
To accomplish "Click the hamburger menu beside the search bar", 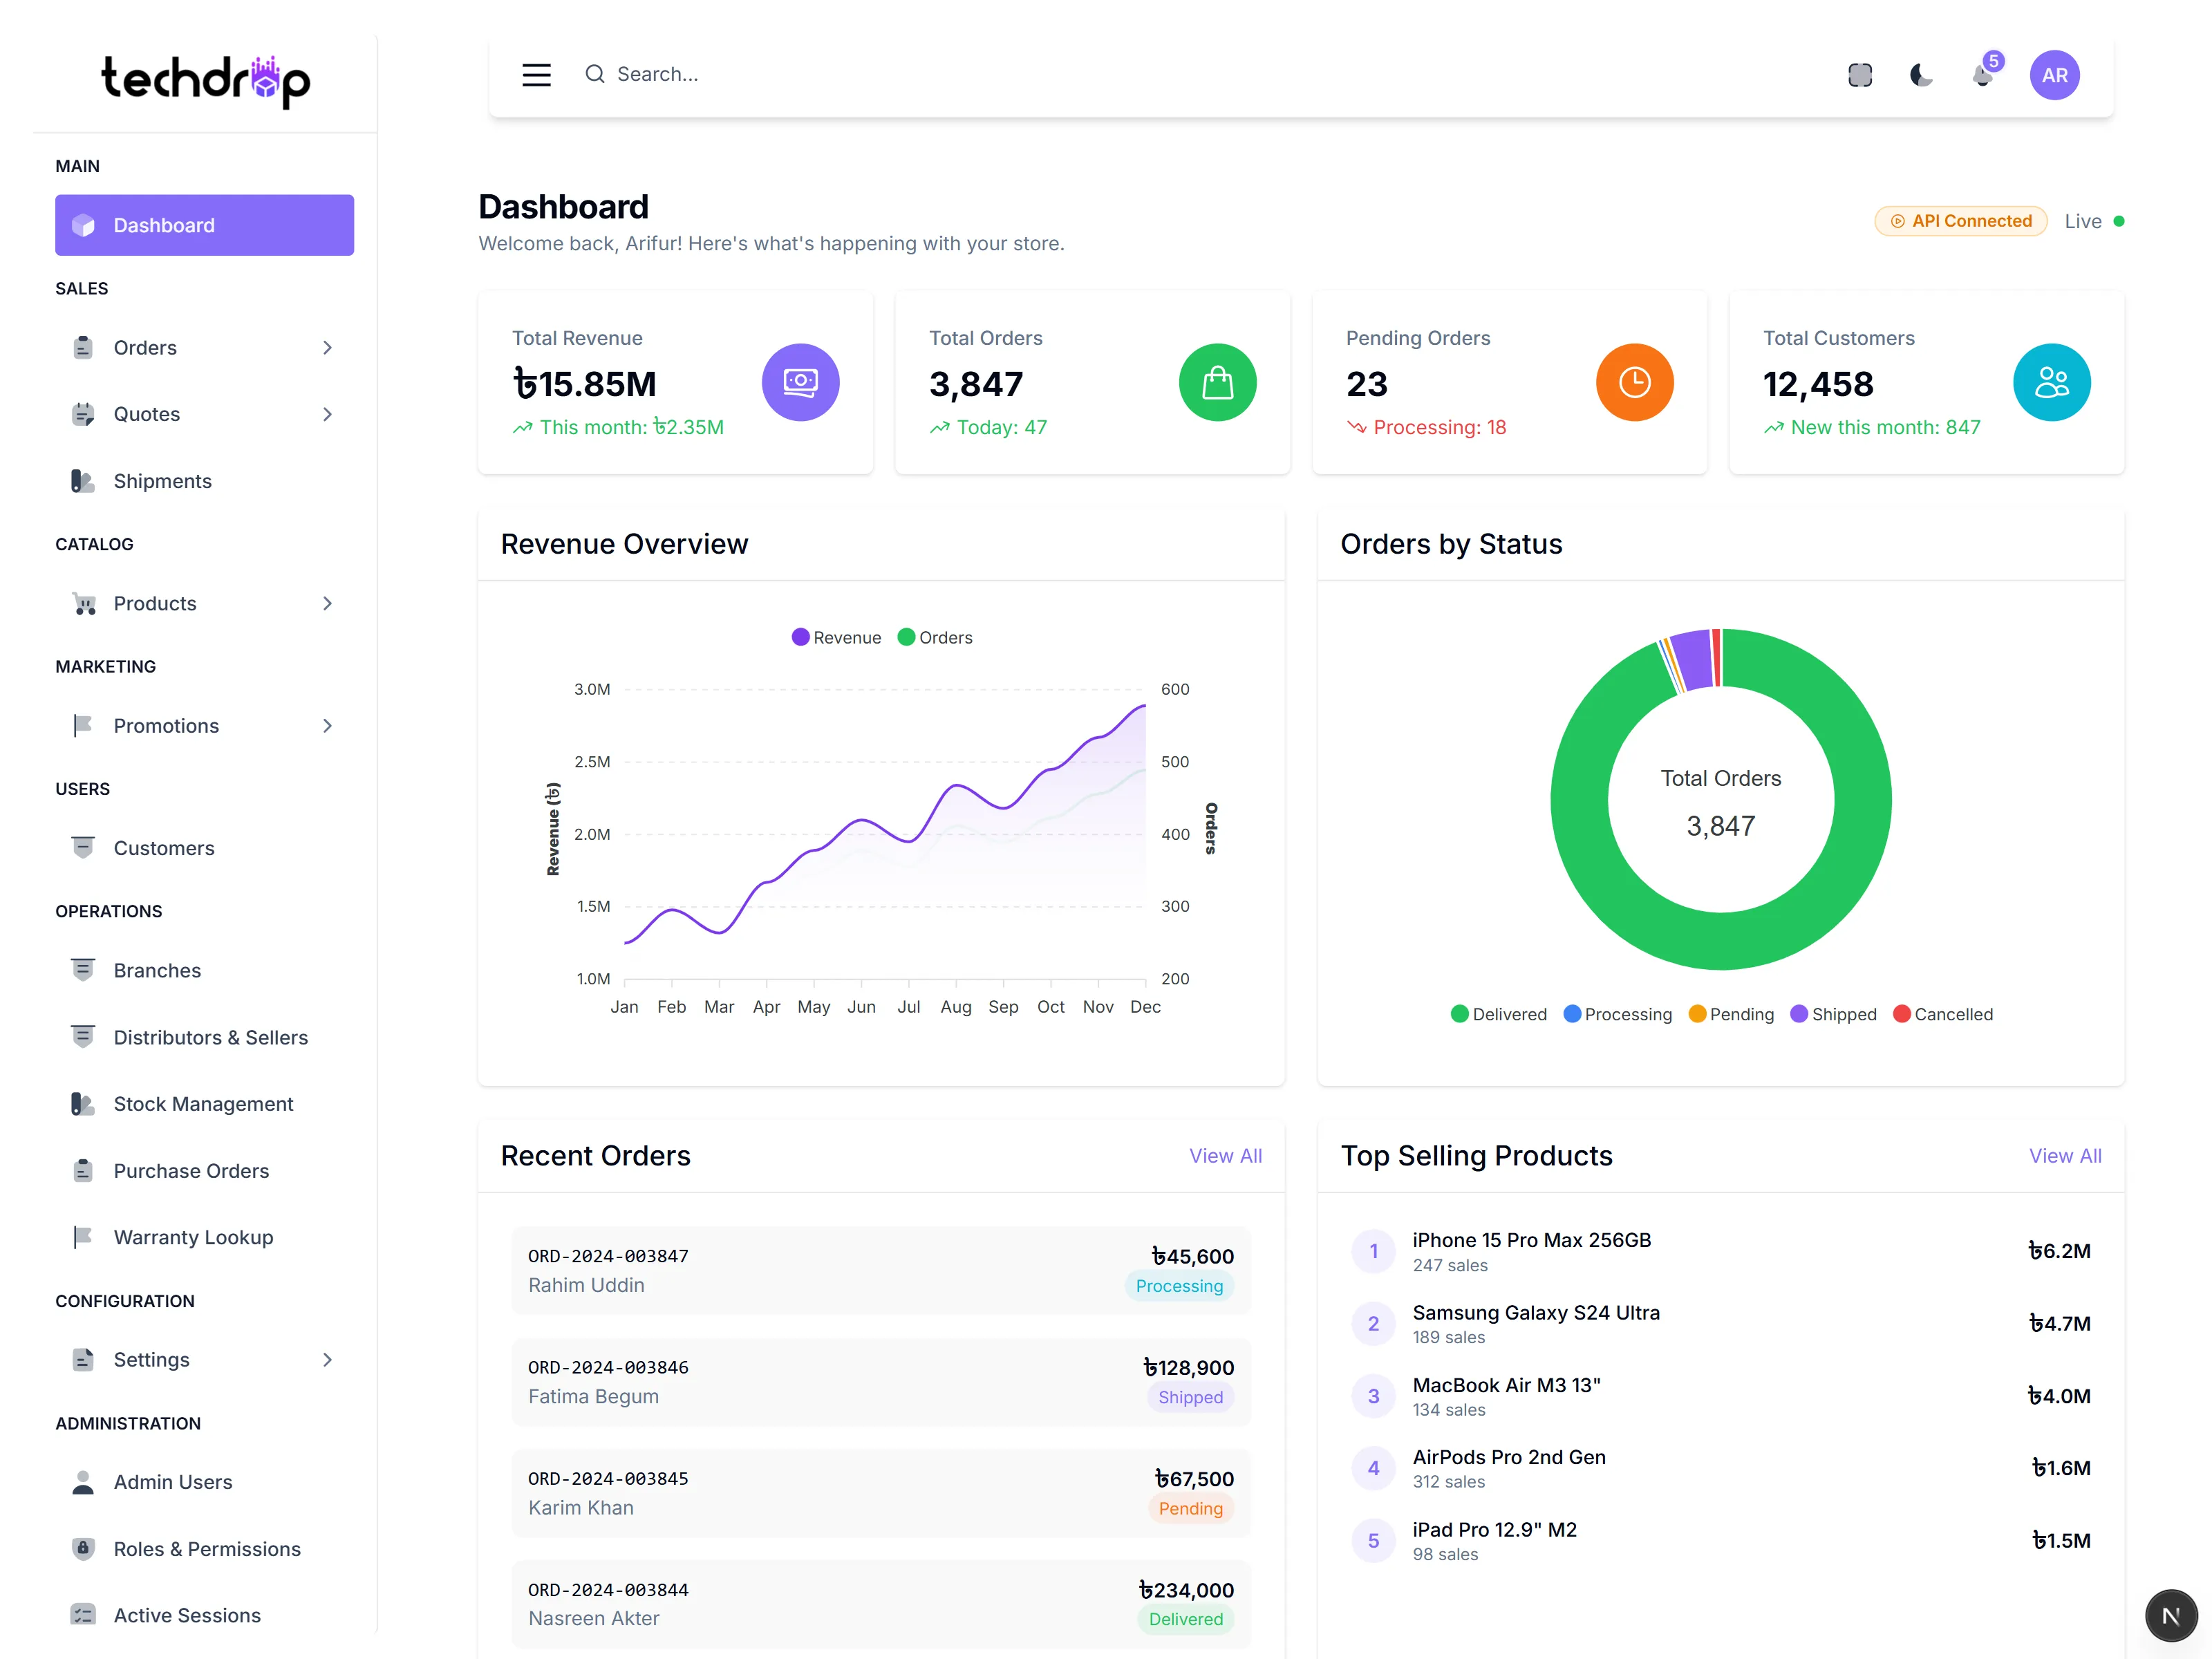I will pyautogui.click(x=536, y=74).
